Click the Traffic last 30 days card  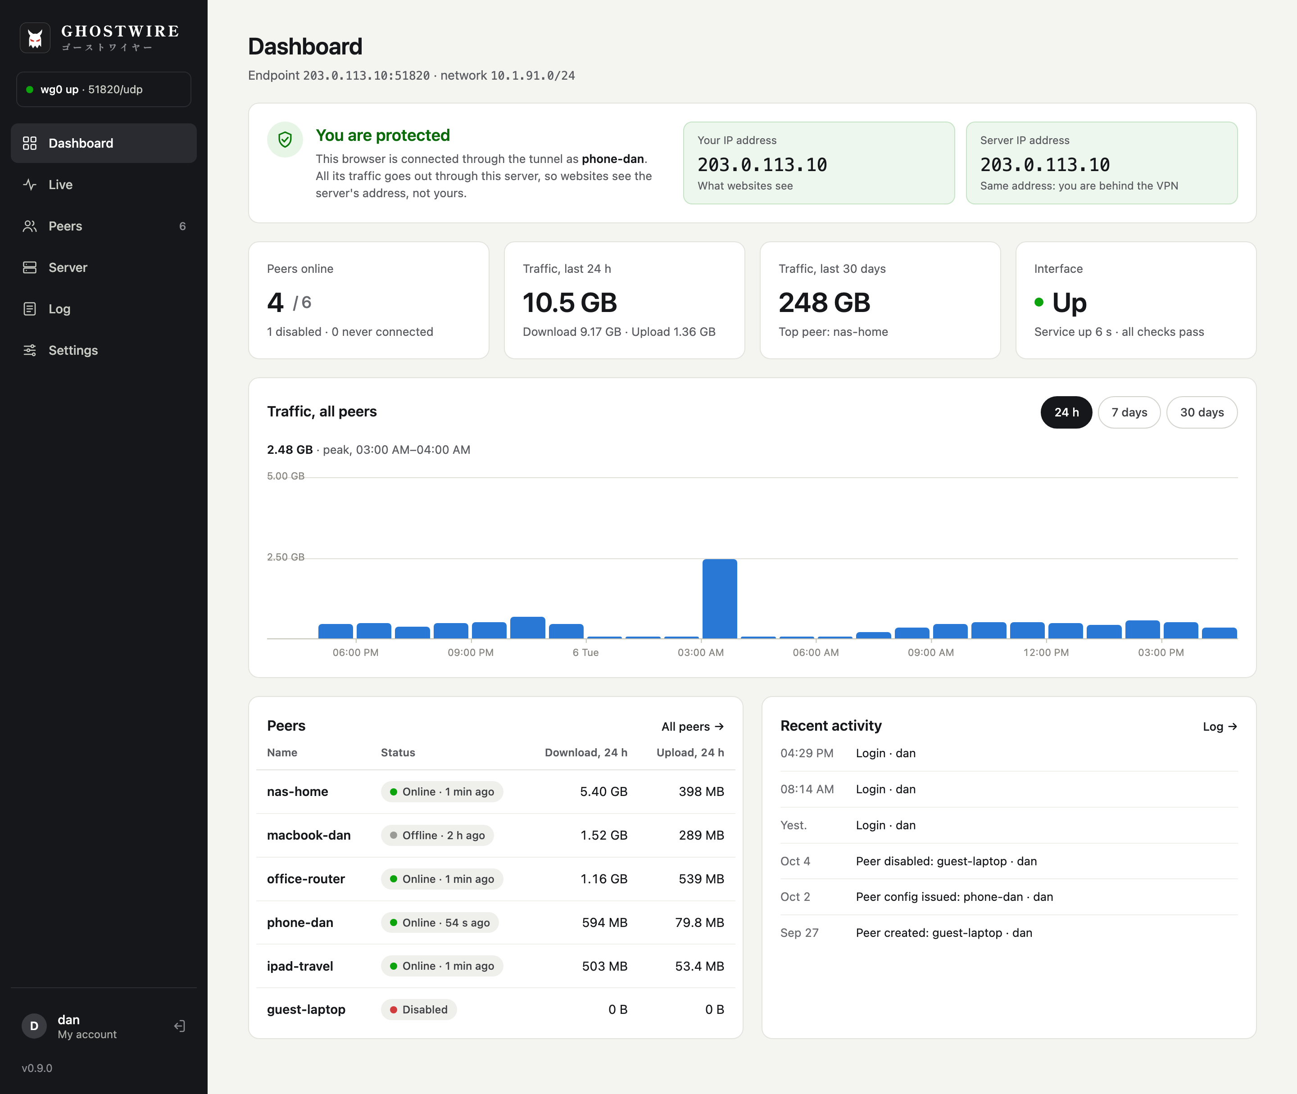880,300
